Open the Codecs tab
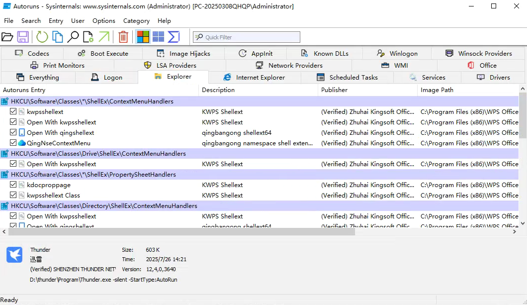This screenshot has width=527, height=305. coord(32,53)
